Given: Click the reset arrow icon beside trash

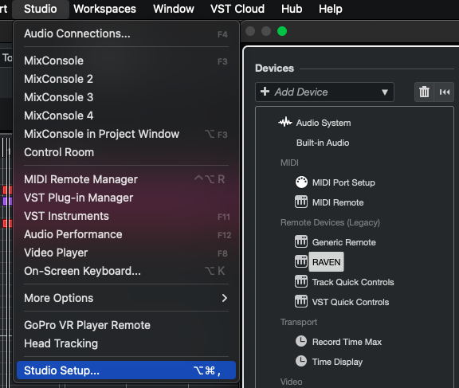Looking at the screenshot, I should point(445,92).
